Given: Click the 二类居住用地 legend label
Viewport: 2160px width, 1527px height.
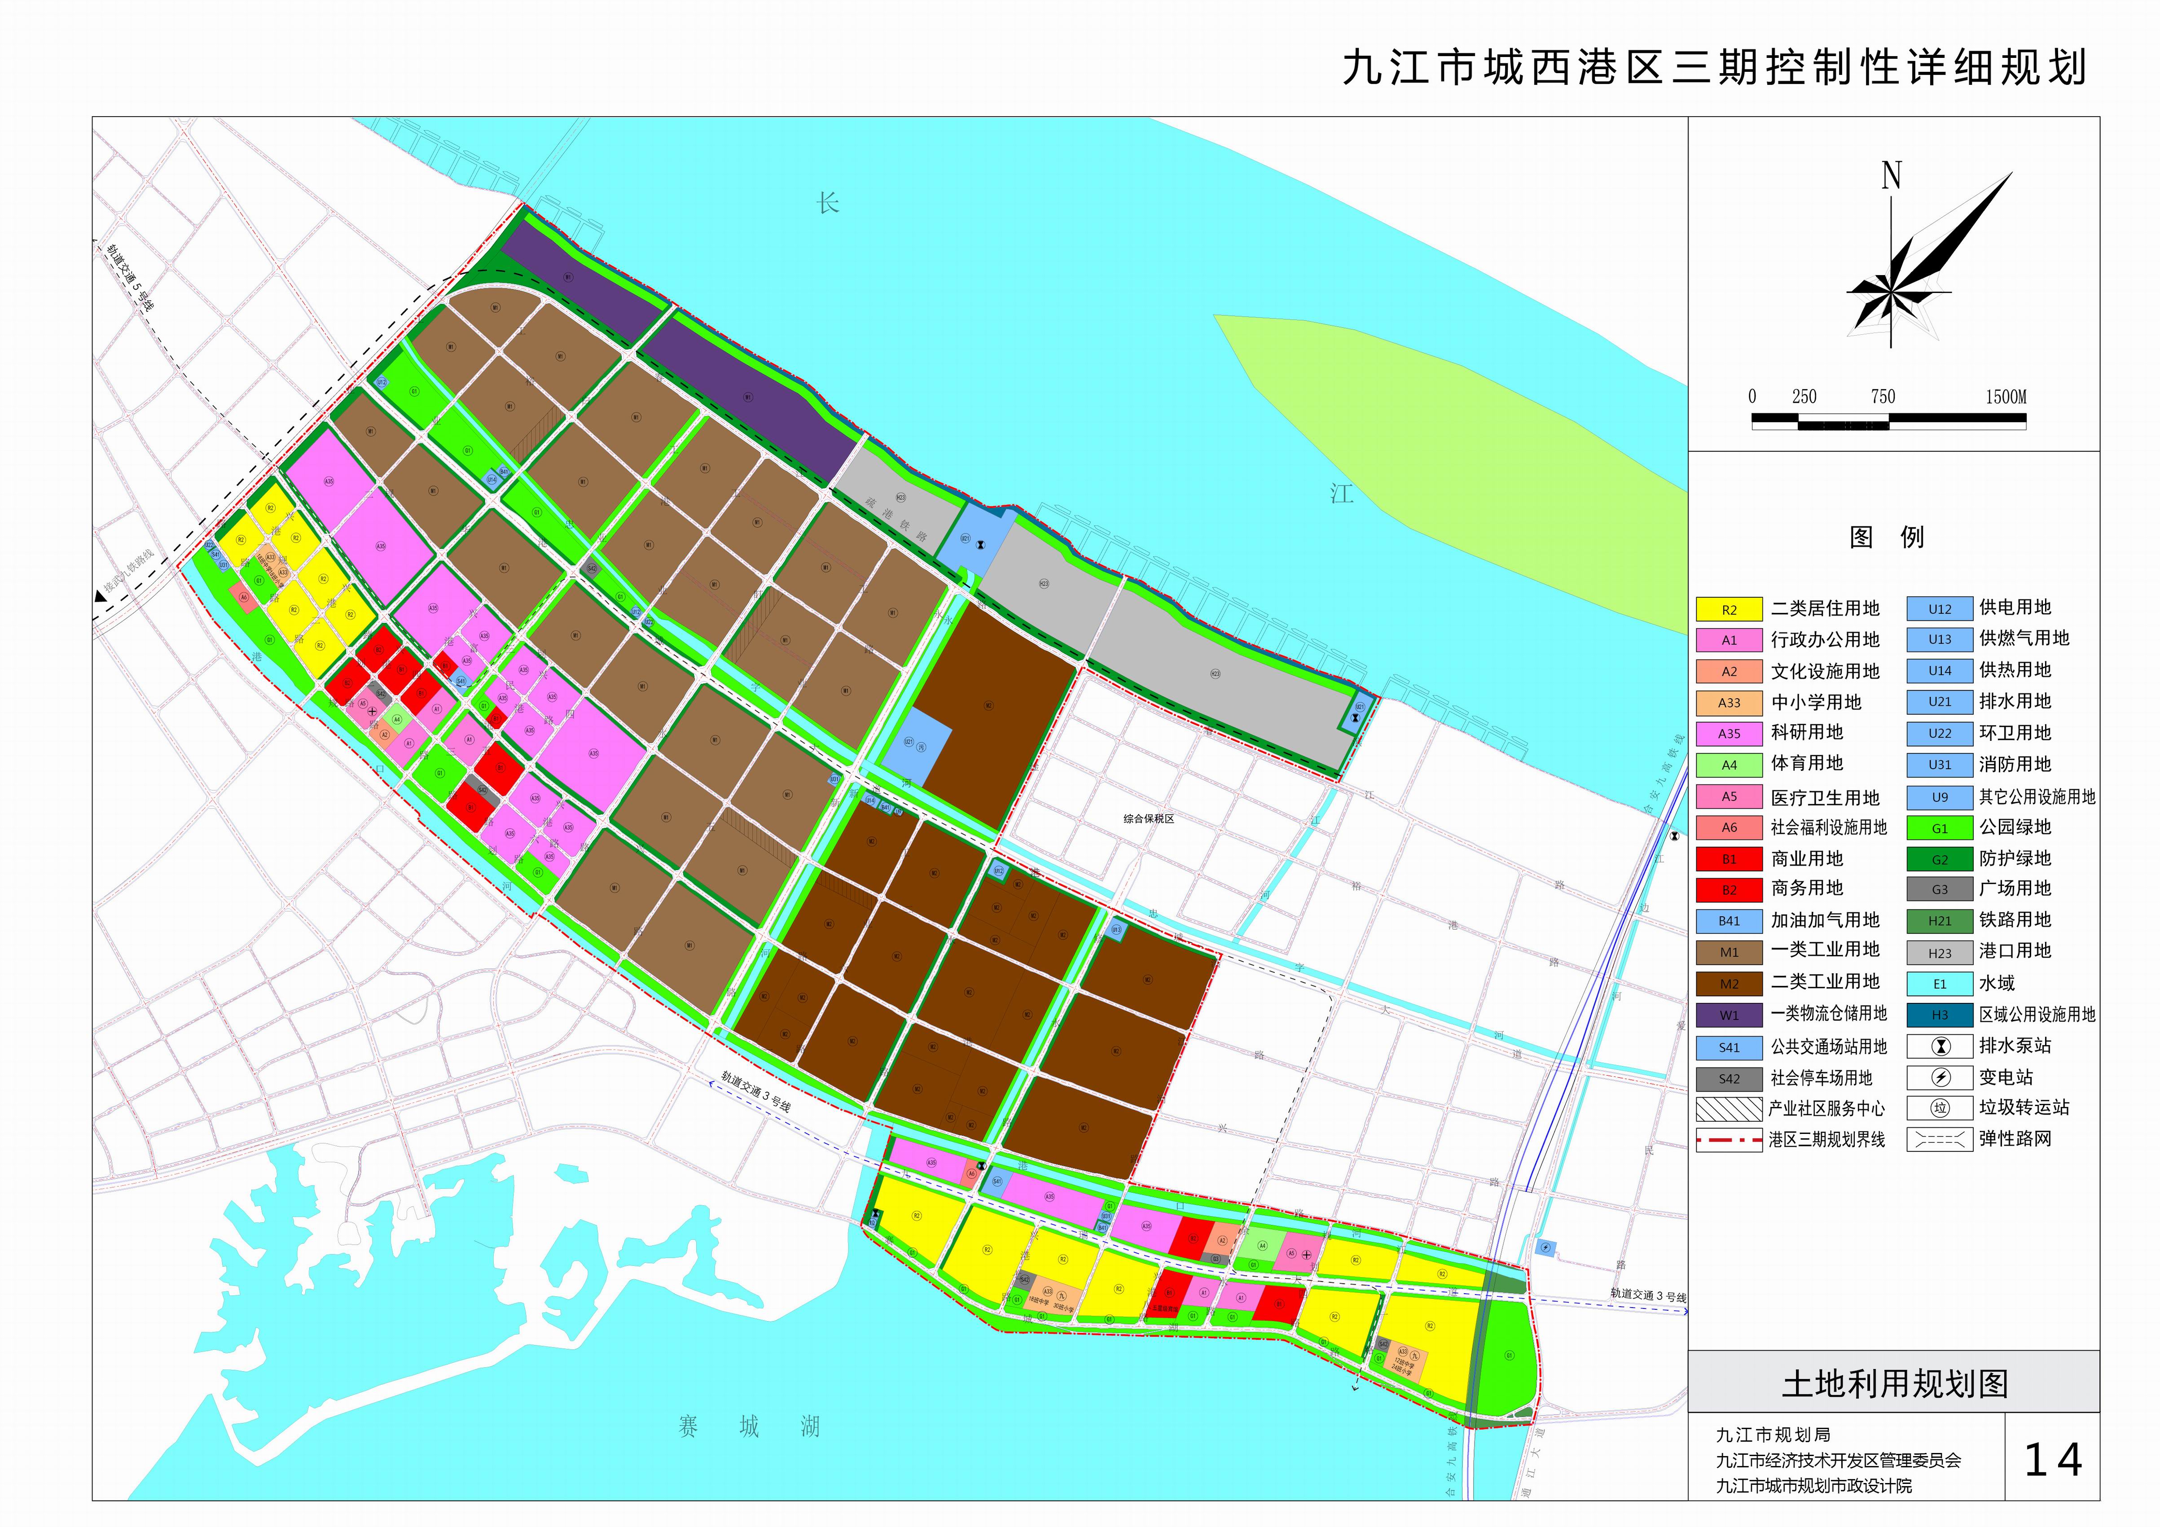Looking at the screenshot, I should [x=1825, y=608].
